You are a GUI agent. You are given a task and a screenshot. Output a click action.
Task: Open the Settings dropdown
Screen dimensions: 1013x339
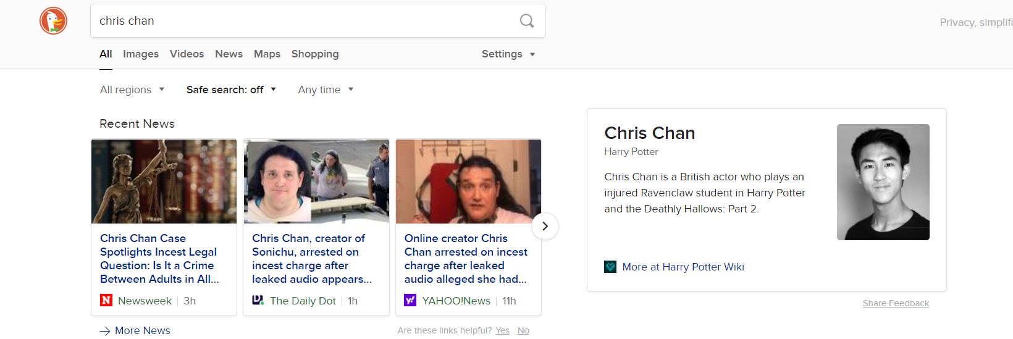click(x=508, y=54)
